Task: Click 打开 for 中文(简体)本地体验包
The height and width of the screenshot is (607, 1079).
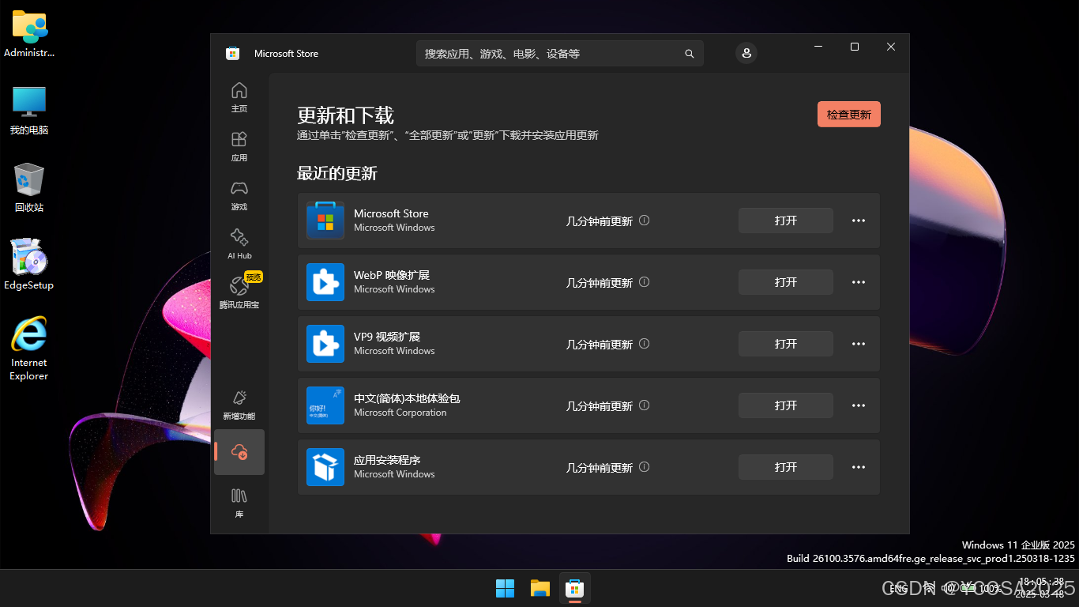Action: pos(786,405)
